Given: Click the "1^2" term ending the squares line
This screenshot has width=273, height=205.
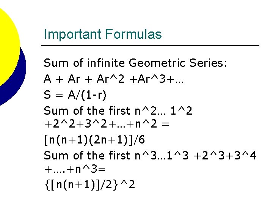Looking at the screenshot, I should coord(181,111).
